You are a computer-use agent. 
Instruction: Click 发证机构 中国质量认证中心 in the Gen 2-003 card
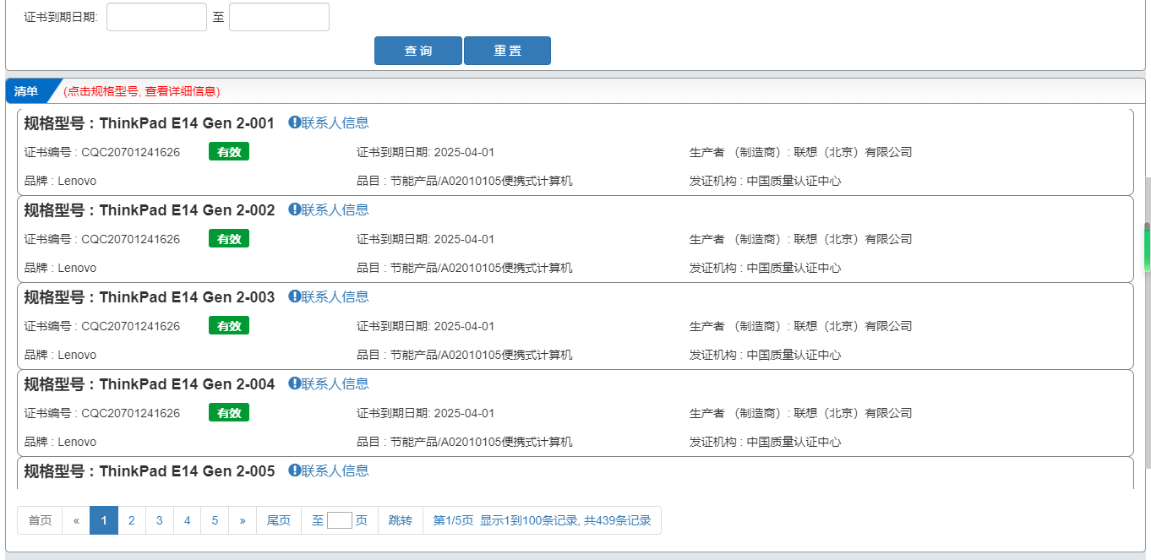tap(766, 356)
